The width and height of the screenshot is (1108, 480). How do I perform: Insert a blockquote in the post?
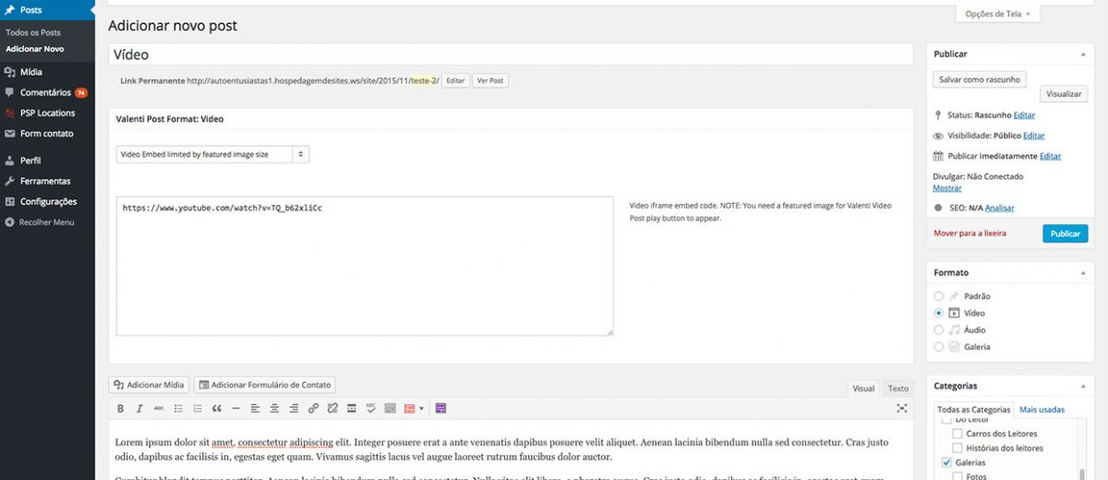[x=217, y=408]
